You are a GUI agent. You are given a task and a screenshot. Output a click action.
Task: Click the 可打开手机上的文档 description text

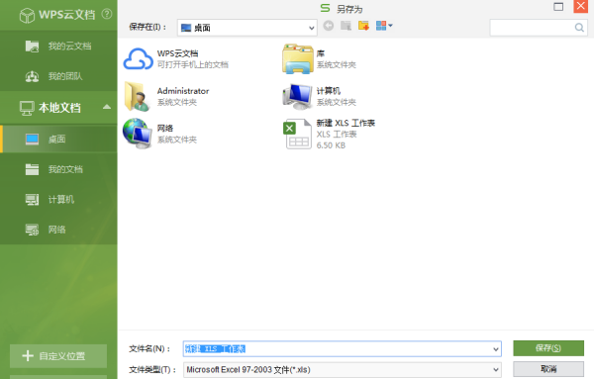pyautogui.click(x=193, y=64)
